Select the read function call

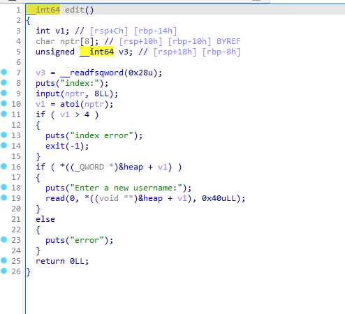click(55, 198)
